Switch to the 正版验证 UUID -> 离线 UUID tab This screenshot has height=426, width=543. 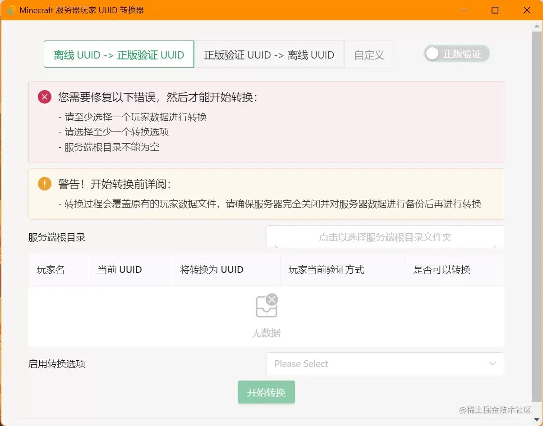269,54
